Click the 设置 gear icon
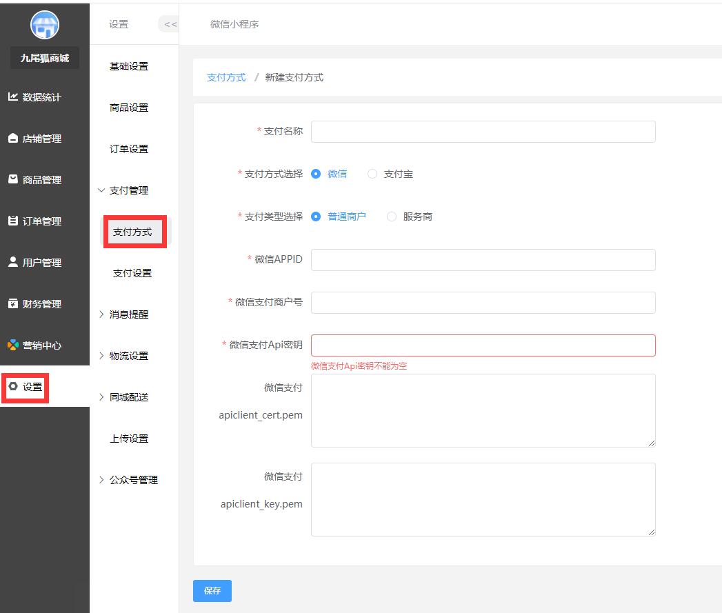722x613 pixels. point(13,386)
